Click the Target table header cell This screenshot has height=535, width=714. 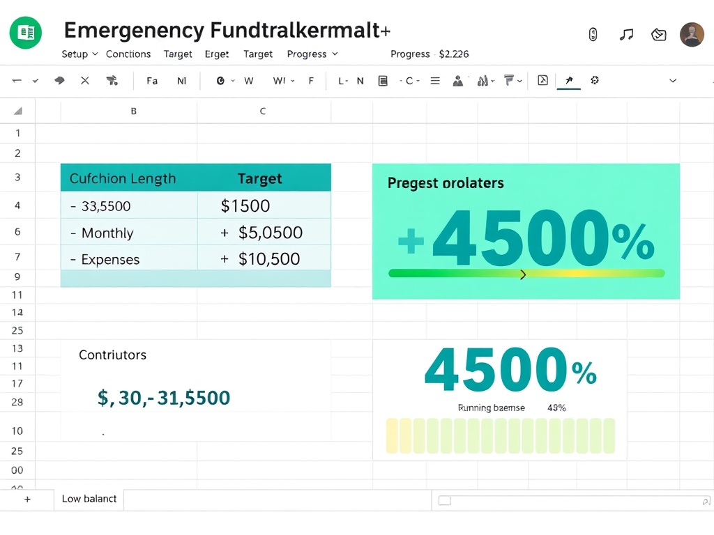[264, 178]
